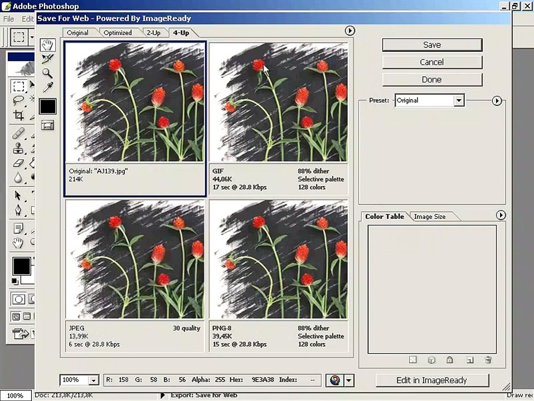Select the Lasso tool in Photoshop toolbox
The height and width of the screenshot is (401, 534).
click(18, 100)
